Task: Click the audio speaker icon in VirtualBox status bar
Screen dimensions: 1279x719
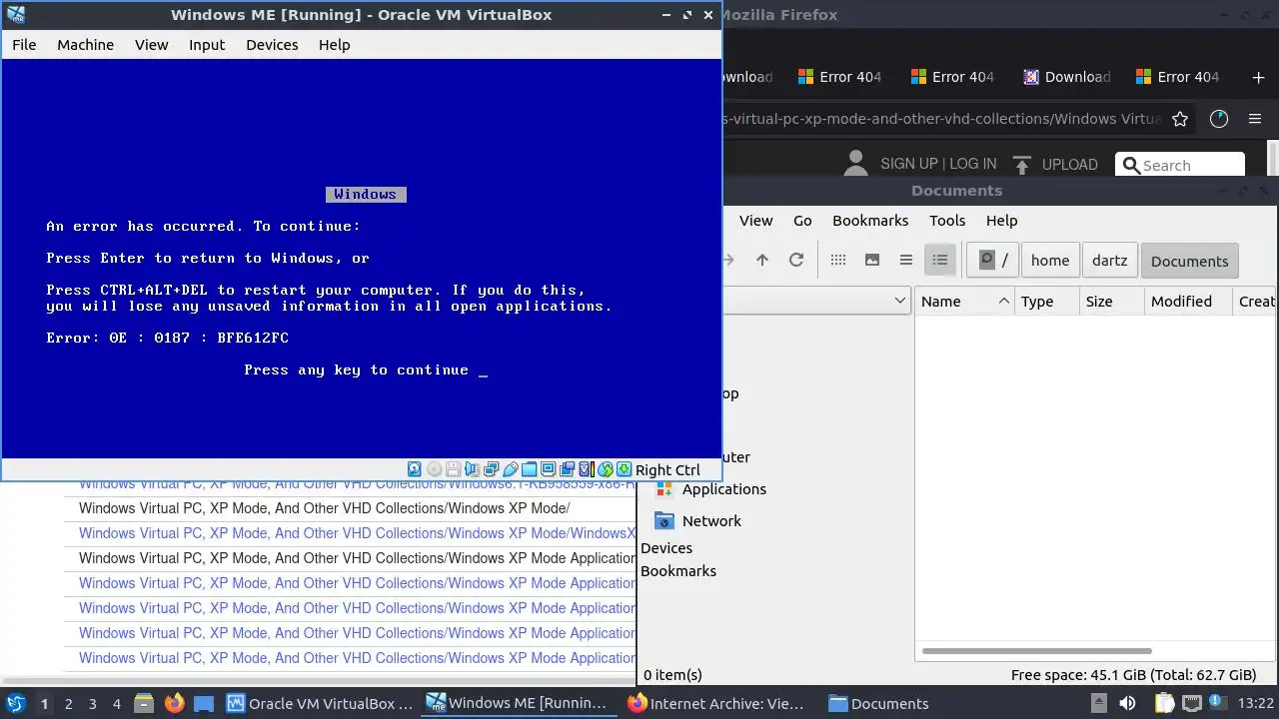Action: (472, 469)
